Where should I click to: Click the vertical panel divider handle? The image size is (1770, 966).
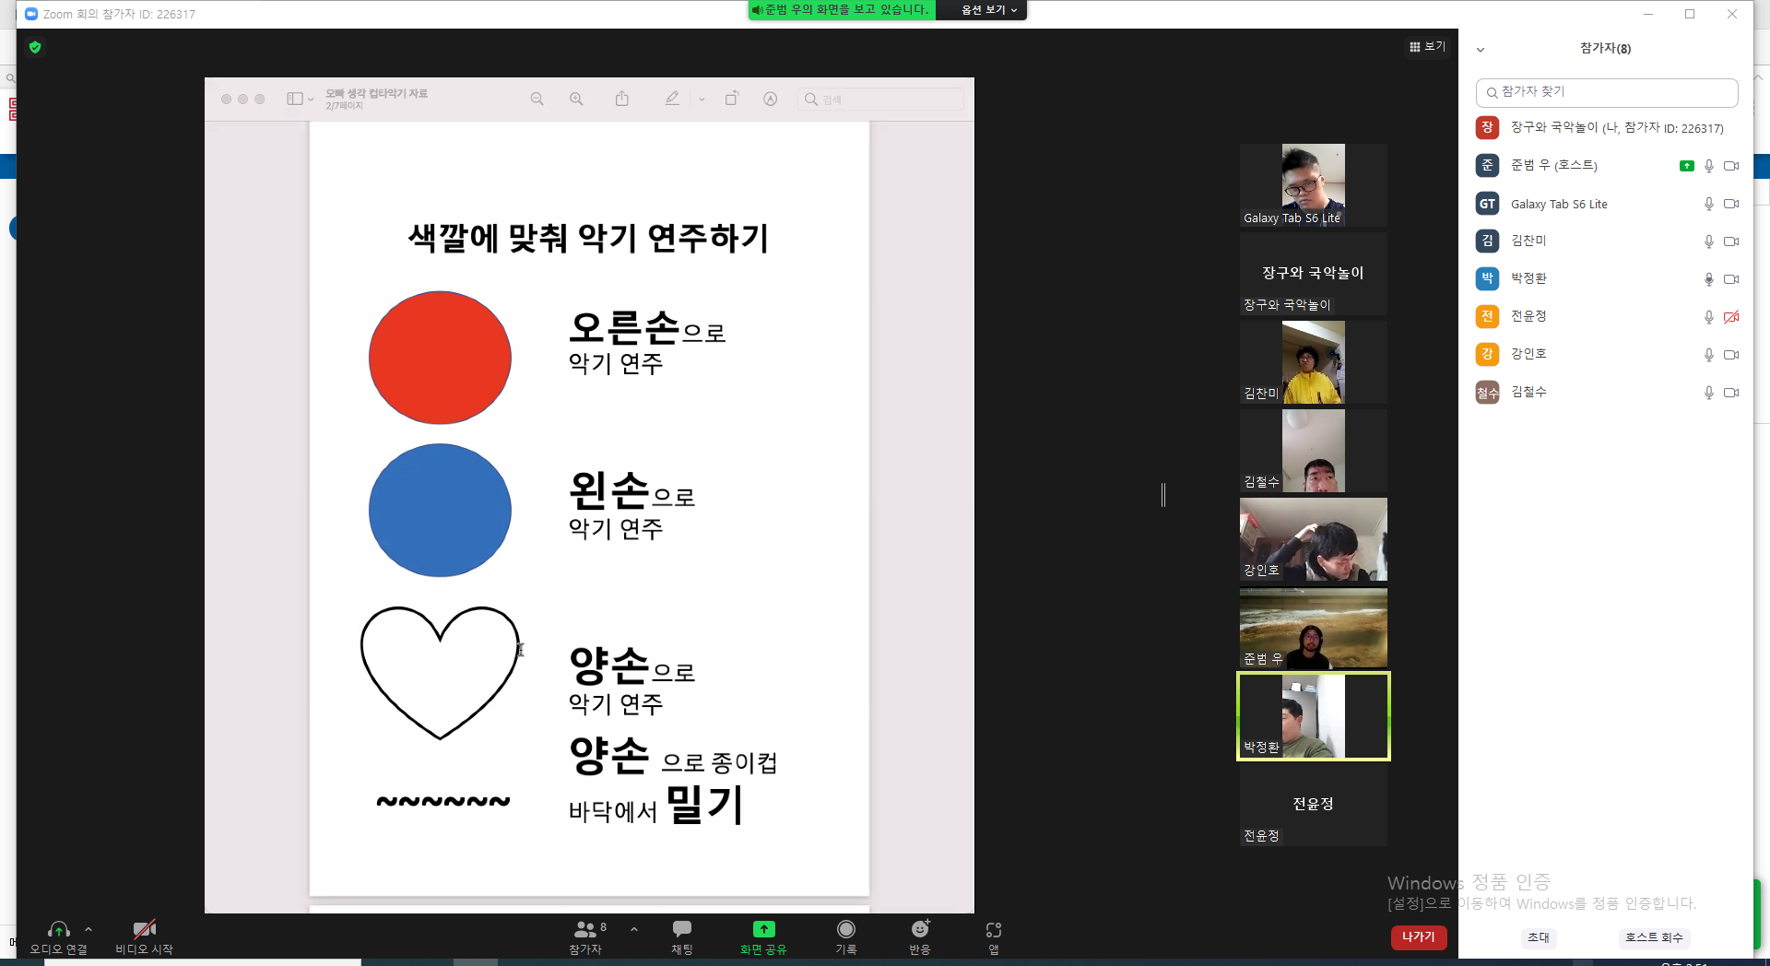pos(1163,495)
